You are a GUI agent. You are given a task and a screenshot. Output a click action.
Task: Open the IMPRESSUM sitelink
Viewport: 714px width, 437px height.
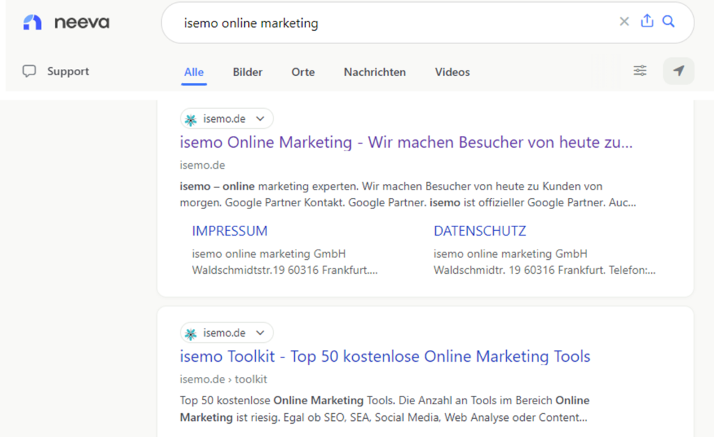coord(229,231)
